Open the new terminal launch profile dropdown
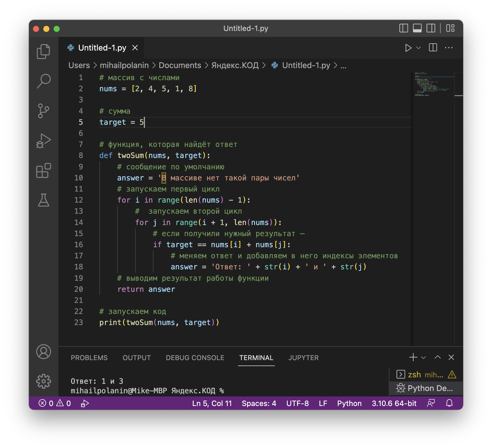This screenshot has height=448, width=492. click(x=424, y=358)
